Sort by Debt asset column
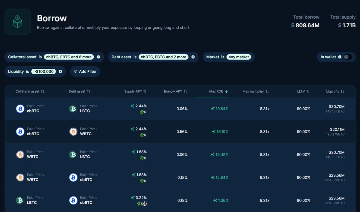The width and height of the screenshot is (360, 212). (79, 91)
